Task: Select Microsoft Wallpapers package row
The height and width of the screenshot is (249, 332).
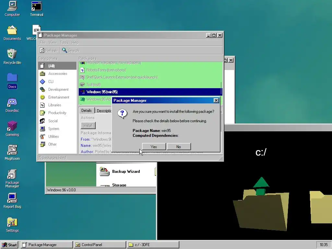Action: 150,63
